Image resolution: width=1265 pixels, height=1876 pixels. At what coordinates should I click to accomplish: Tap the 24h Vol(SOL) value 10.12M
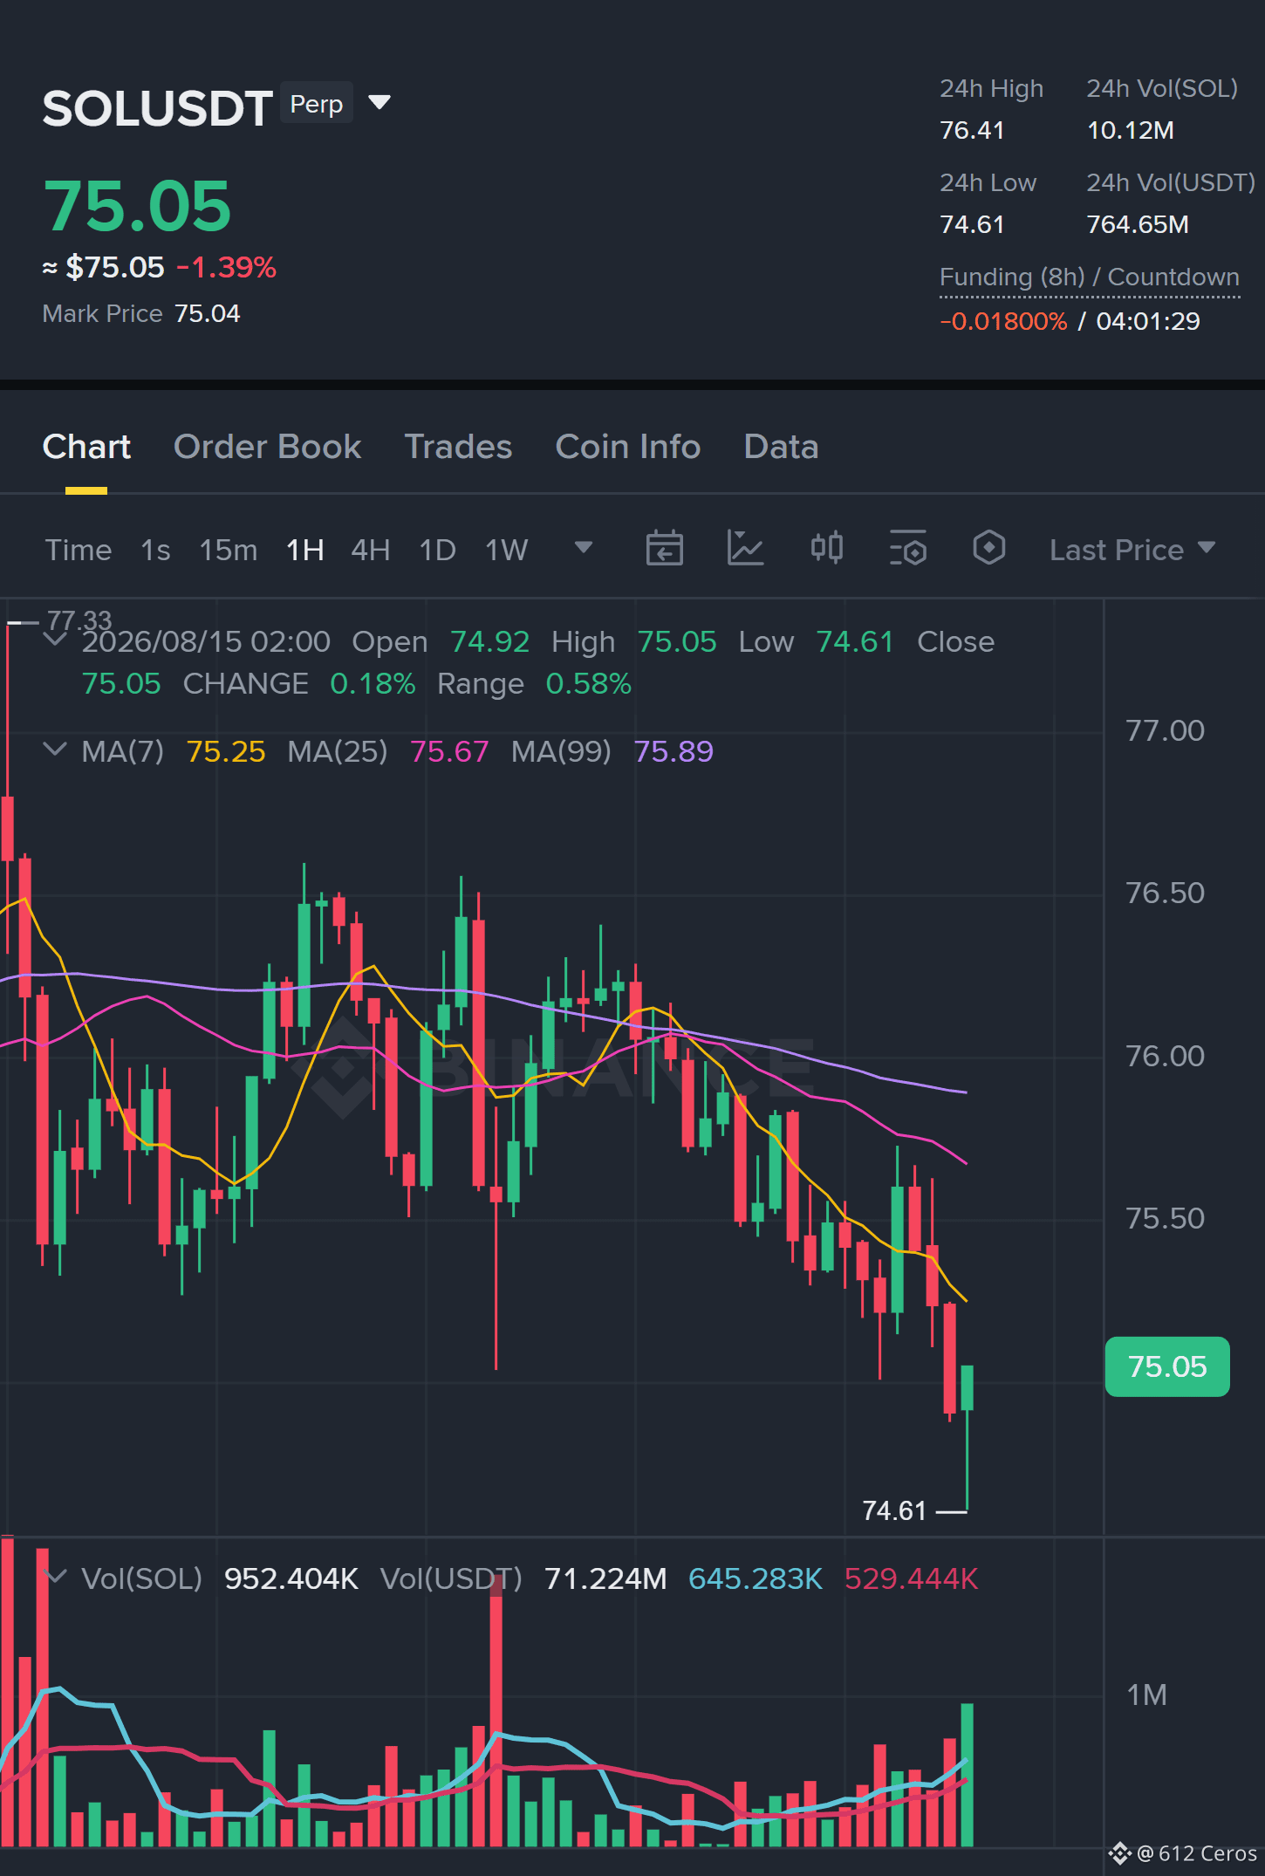(1131, 130)
